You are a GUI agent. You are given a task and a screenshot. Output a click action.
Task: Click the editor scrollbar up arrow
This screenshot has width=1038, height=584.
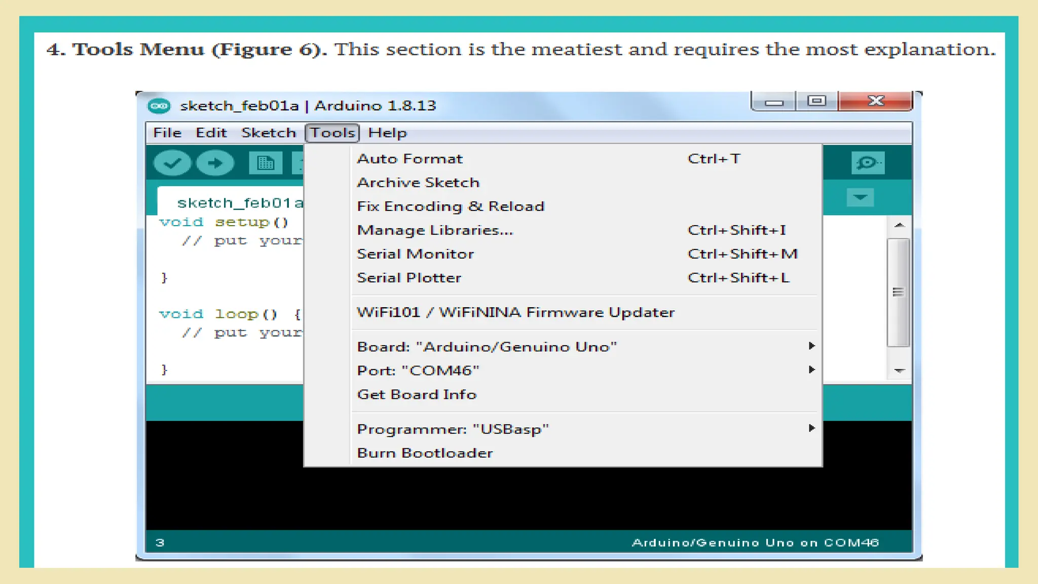click(x=899, y=225)
